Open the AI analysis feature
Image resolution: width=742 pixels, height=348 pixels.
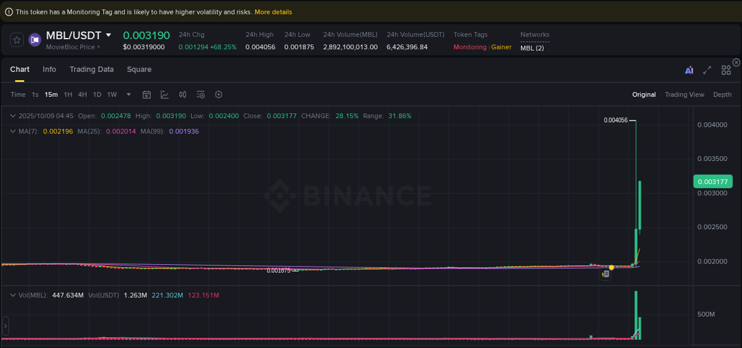689,69
